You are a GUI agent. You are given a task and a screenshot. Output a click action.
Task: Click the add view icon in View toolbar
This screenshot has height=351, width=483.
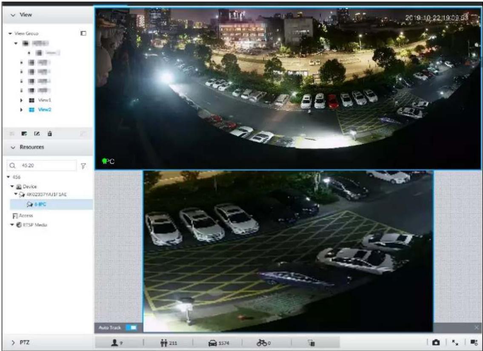pyautogui.click(x=24, y=133)
